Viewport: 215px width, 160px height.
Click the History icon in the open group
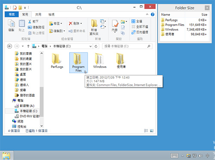coord(123,33)
